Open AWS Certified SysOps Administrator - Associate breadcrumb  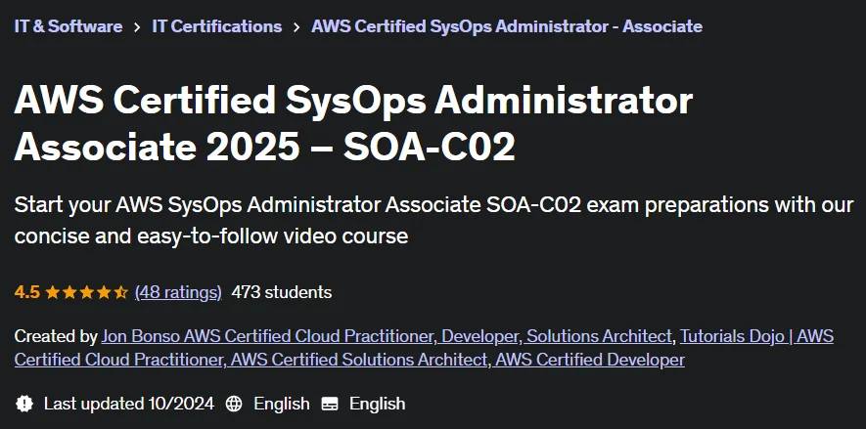[507, 26]
